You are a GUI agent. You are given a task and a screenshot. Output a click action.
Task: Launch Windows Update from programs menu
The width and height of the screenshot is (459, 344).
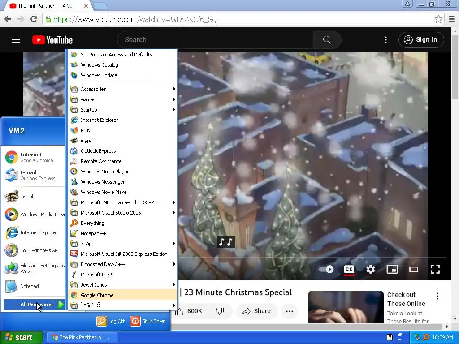122,75
